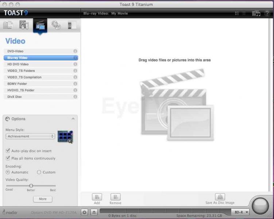Show info for Blu-ray Video
This screenshot has width=274, height=219.
[x=75, y=58]
